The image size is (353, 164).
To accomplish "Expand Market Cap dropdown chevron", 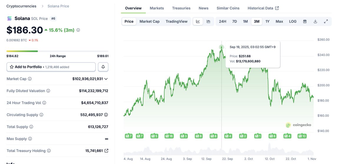I will [x=106, y=79].
